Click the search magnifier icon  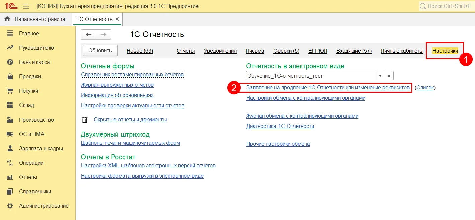423,6
